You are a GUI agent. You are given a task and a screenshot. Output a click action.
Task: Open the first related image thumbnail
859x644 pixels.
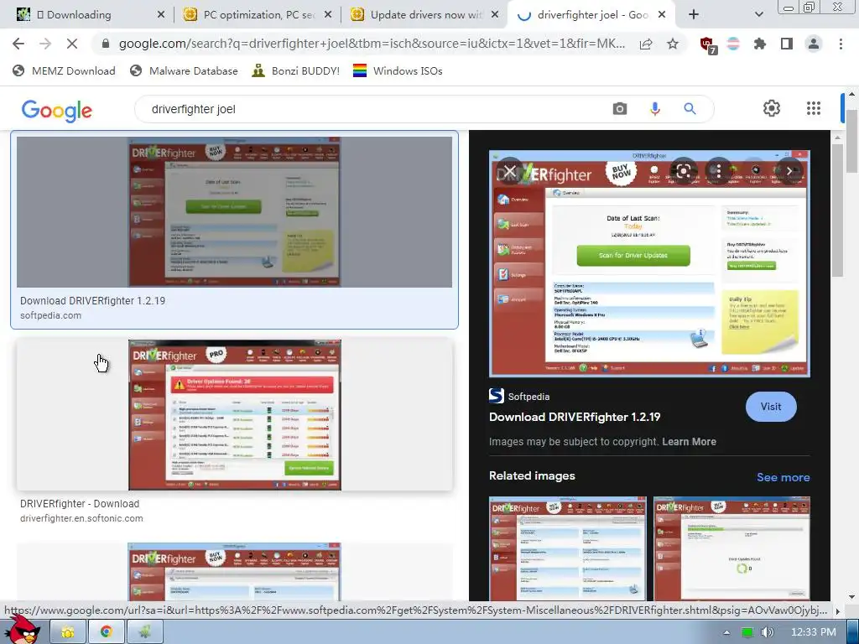point(568,548)
